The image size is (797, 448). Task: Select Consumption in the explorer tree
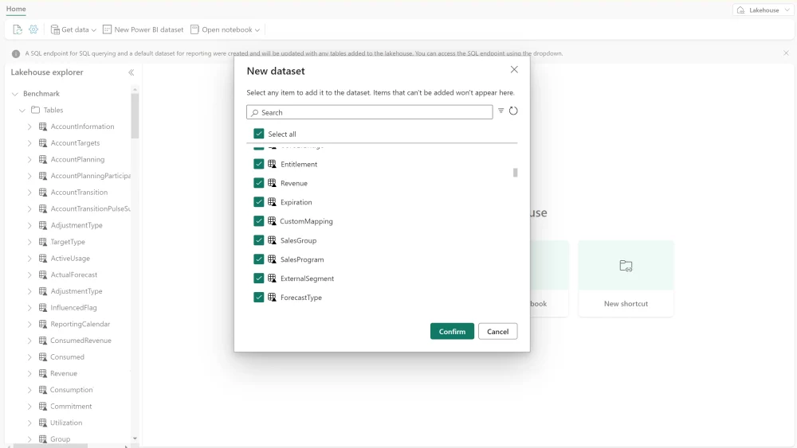point(71,390)
